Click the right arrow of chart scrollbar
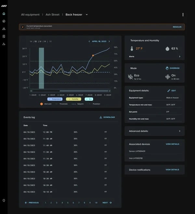 tap(110, 91)
